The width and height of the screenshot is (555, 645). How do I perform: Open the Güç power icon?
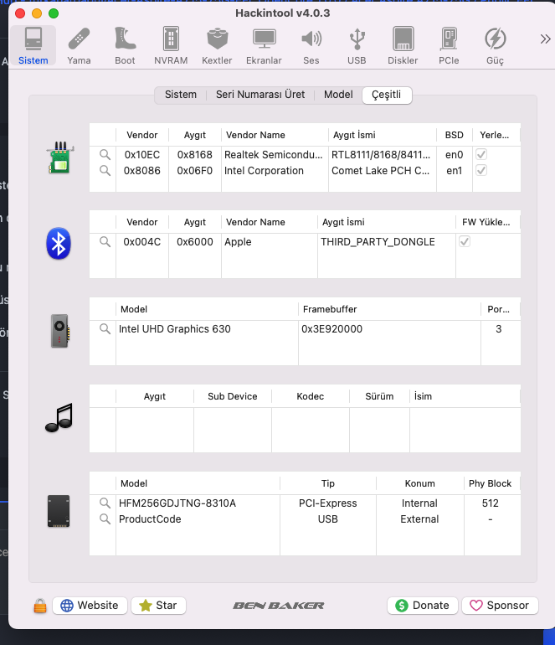(x=495, y=45)
